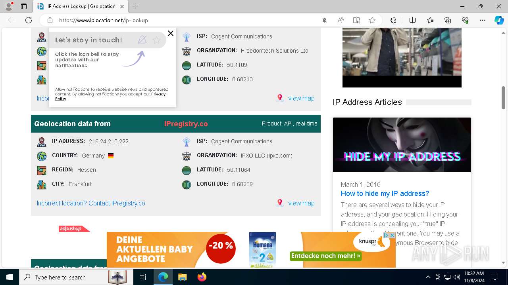Open File Explorer from taskbar
The image size is (508, 285).
tap(182, 277)
